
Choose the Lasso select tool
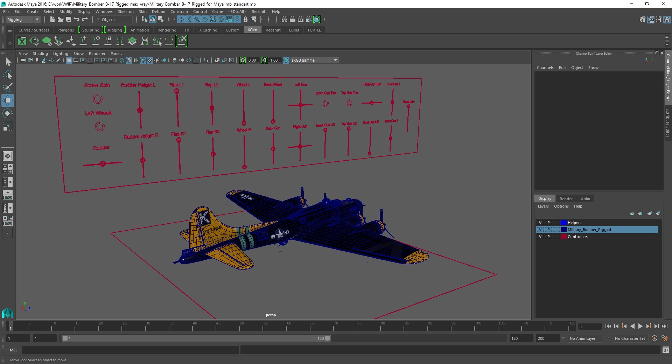click(7, 75)
